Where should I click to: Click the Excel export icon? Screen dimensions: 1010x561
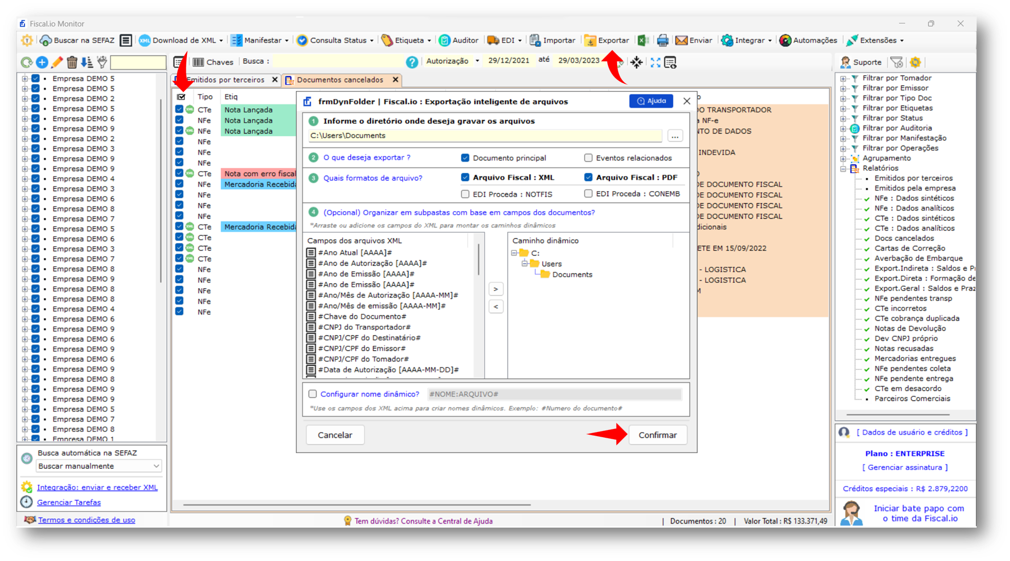(643, 40)
